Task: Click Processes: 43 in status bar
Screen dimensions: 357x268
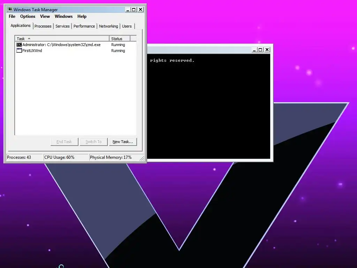Action: pyautogui.click(x=24, y=157)
